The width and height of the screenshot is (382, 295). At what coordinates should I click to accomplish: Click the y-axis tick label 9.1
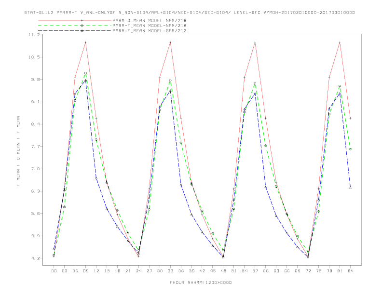[x=35, y=102]
